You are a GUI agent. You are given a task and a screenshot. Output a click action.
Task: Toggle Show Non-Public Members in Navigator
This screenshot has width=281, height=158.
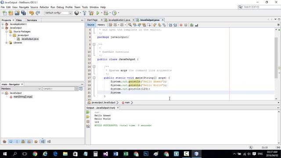click(23, 141)
